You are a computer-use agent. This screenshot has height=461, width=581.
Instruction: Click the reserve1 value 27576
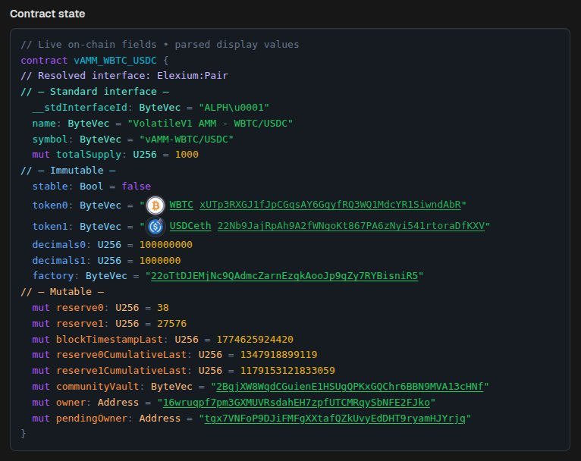pos(171,324)
